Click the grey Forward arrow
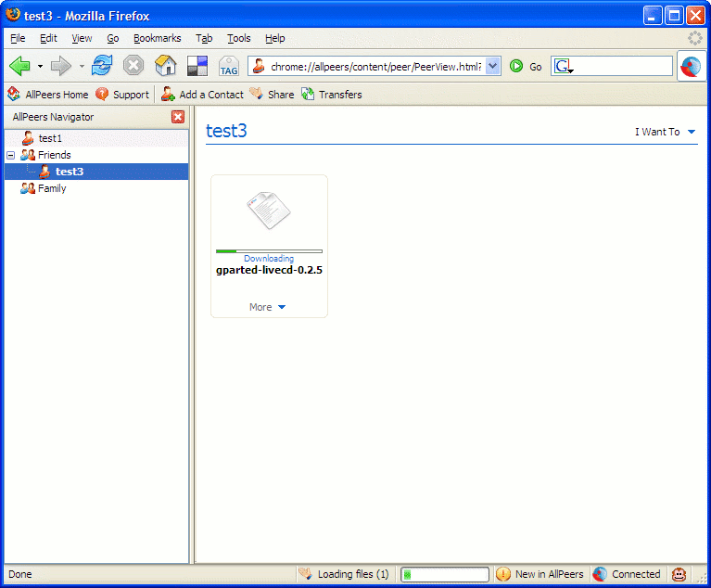The height and width of the screenshot is (588, 711). pyautogui.click(x=61, y=66)
